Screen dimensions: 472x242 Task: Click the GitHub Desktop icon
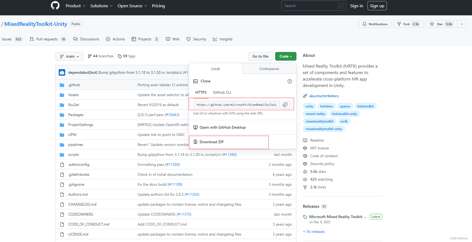[195, 127]
